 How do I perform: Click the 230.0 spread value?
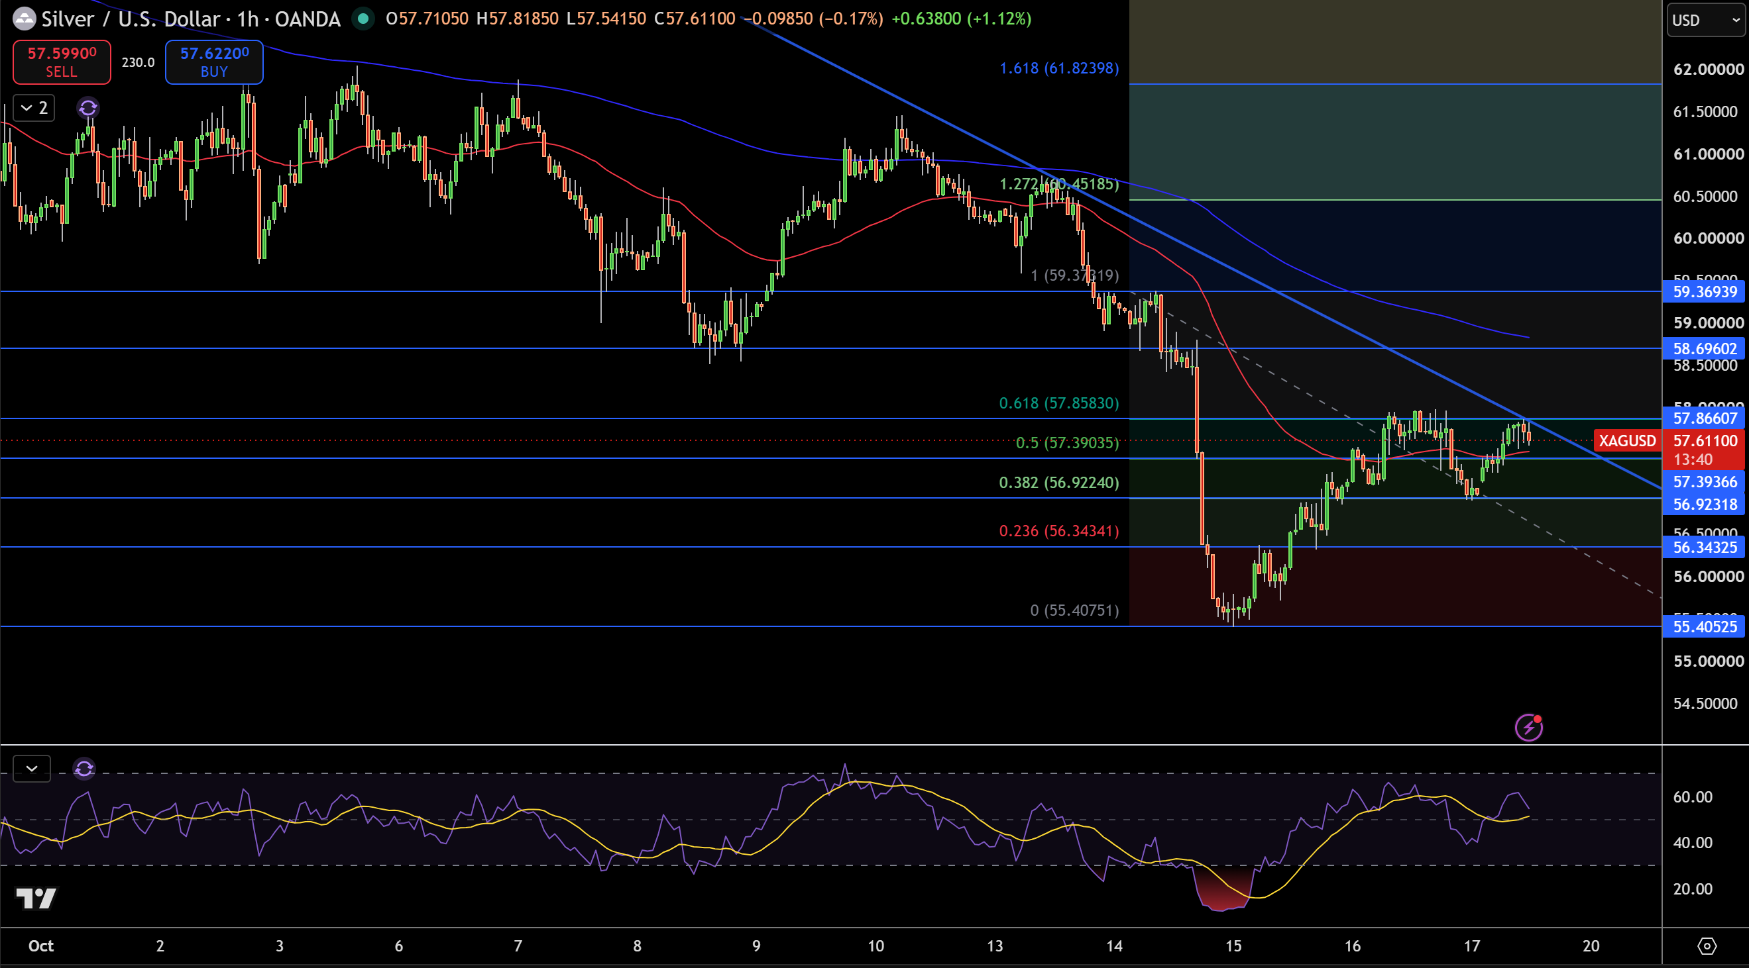[138, 62]
